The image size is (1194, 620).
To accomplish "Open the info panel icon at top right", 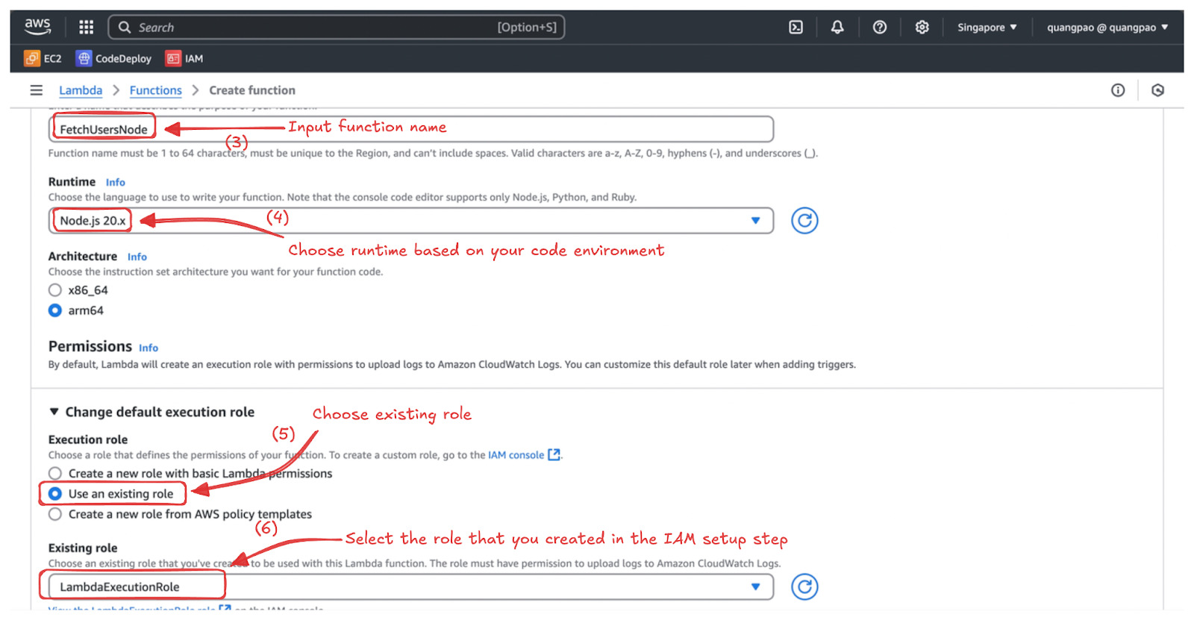I will point(1118,90).
